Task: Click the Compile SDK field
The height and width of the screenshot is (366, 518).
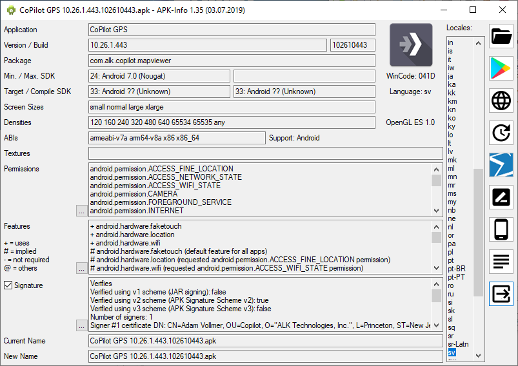Action: coord(304,91)
